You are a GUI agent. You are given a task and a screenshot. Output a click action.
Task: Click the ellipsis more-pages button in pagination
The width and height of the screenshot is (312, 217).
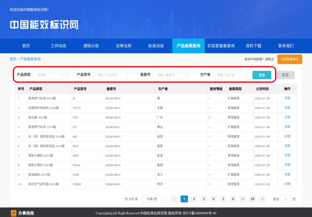click(x=243, y=199)
